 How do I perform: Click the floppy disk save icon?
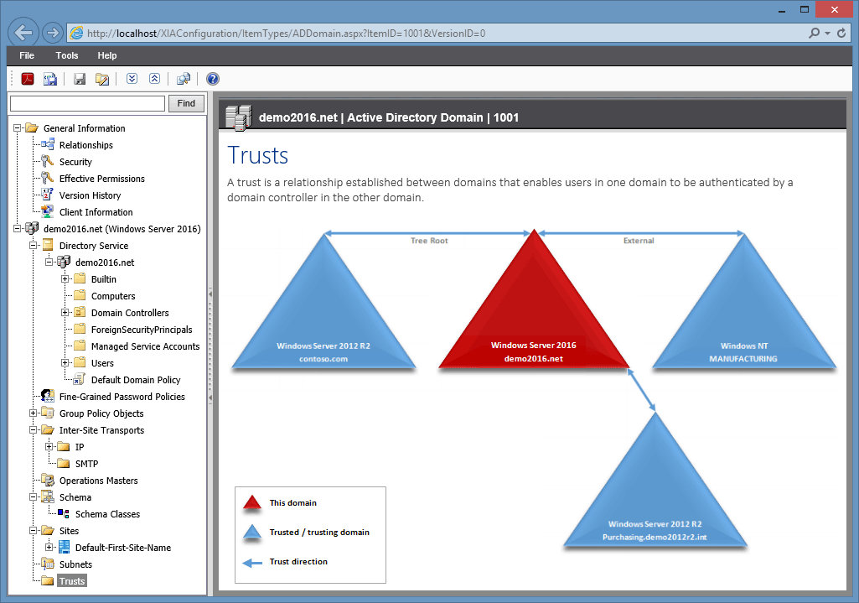coord(80,79)
